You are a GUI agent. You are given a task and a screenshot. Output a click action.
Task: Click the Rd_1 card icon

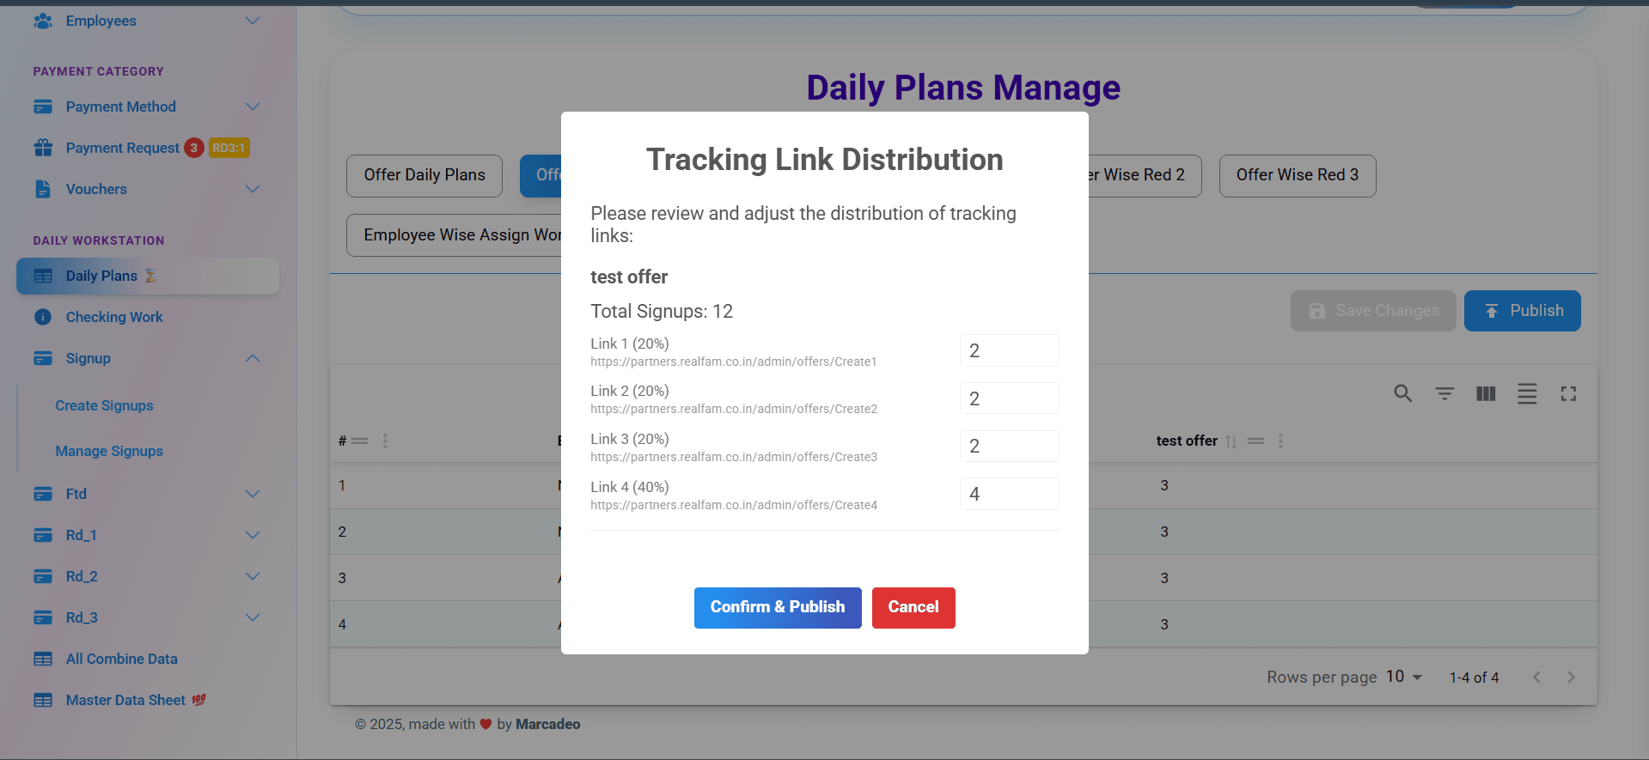pyautogui.click(x=43, y=535)
